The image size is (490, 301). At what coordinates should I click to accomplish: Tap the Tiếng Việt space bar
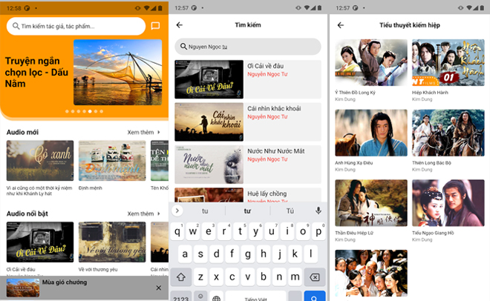tap(255, 297)
